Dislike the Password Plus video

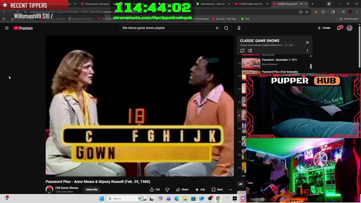coord(167,189)
